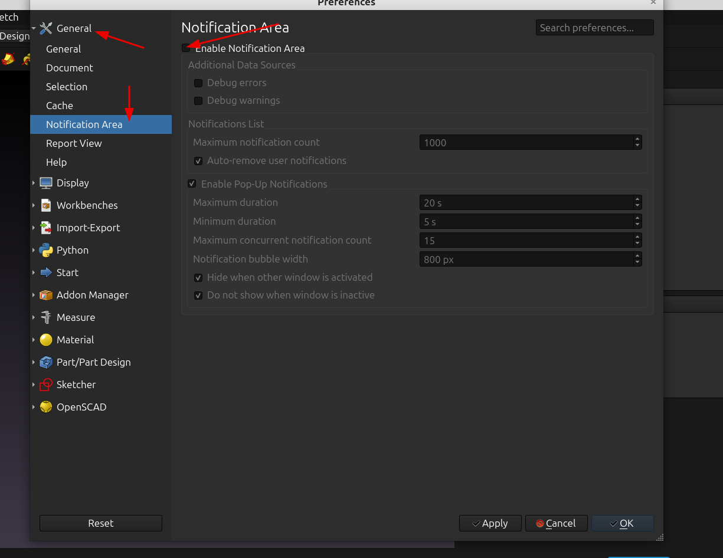Viewport: 723px width, 558px height.
Task: Click the Material yellow sphere icon
Action: (46, 340)
